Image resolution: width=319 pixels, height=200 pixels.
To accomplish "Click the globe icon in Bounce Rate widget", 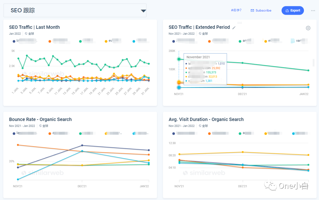I will coord(40,125).
